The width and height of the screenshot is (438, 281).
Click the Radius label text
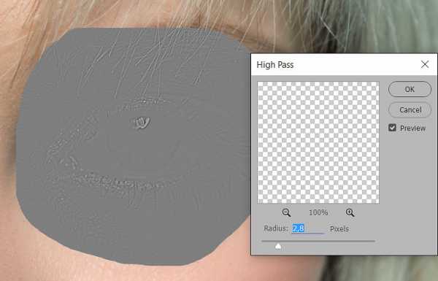pyautogui.click(x=276, y=228)
